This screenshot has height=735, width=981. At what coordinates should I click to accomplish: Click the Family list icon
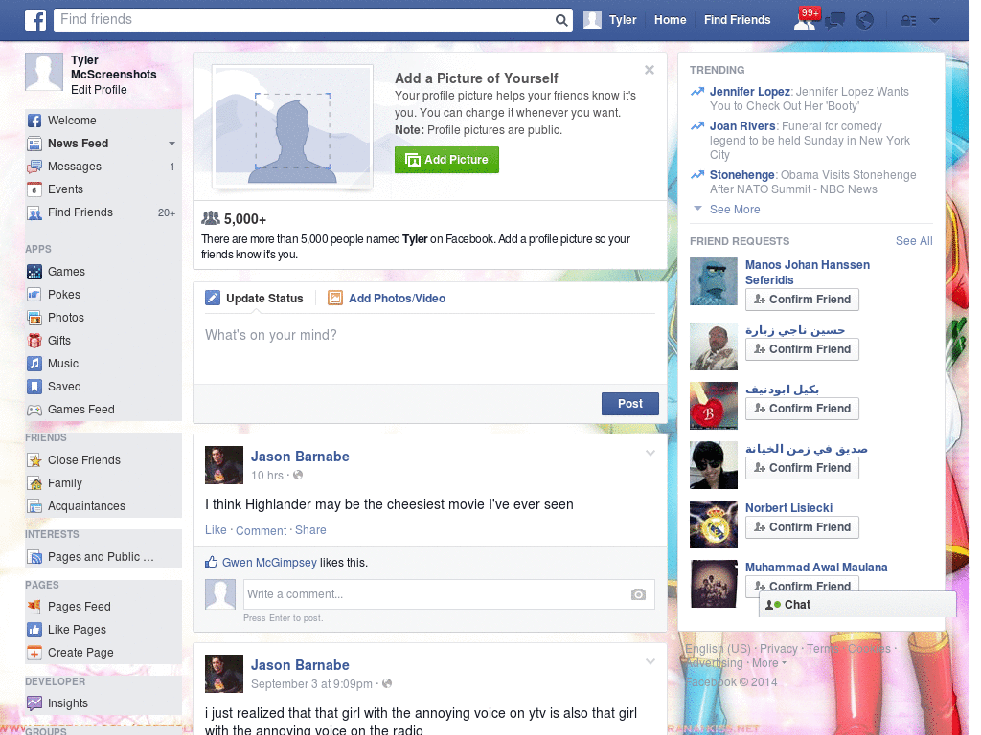point(34,483)
